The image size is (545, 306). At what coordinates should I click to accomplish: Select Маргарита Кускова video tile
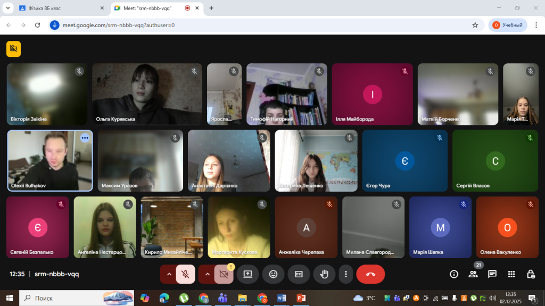coord(239,227)
